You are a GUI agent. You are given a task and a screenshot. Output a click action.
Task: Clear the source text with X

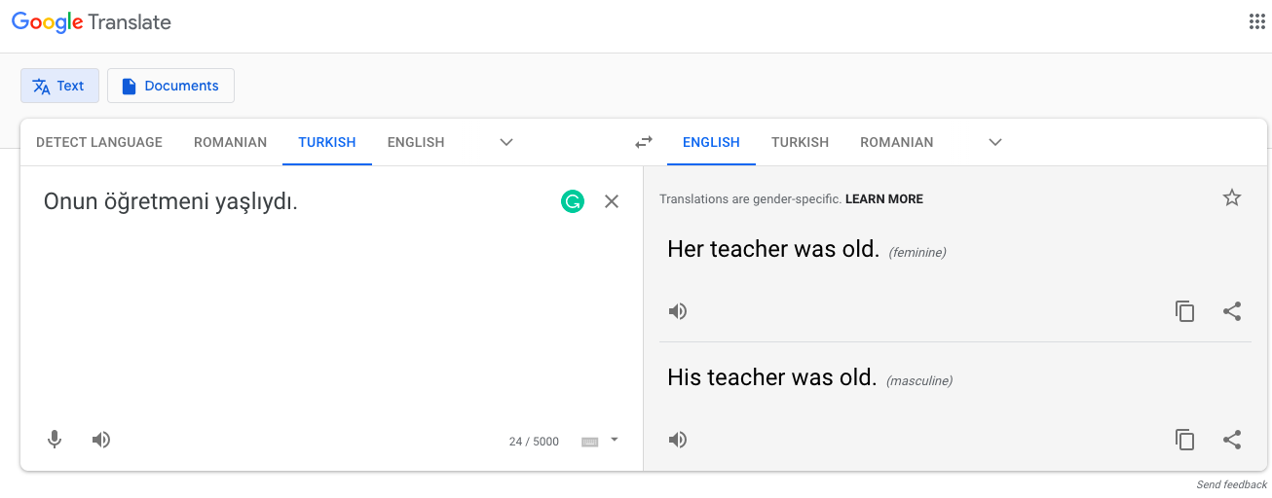(612, 201)
